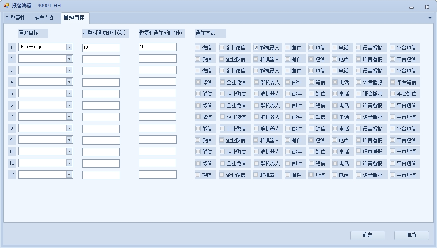This screenshot has height=248, width=437.
Task: Close the 报警编辑 window
Action: 427,7
